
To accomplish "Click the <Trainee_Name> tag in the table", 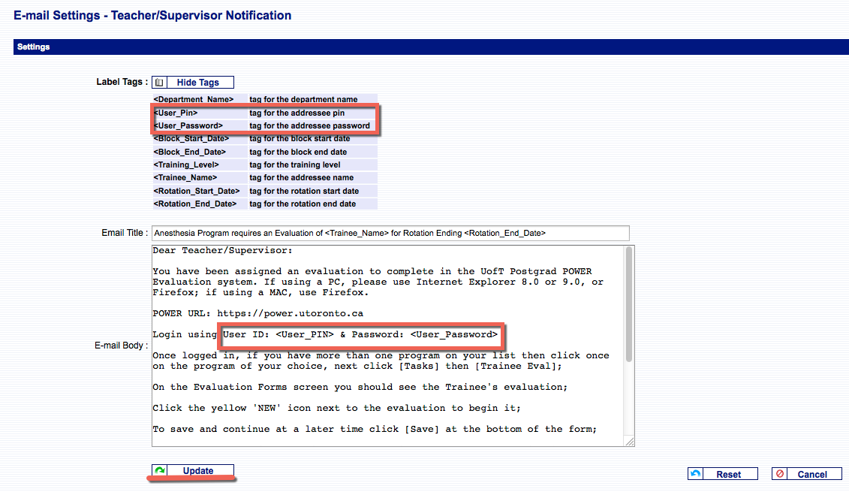I will coord(185,178).
